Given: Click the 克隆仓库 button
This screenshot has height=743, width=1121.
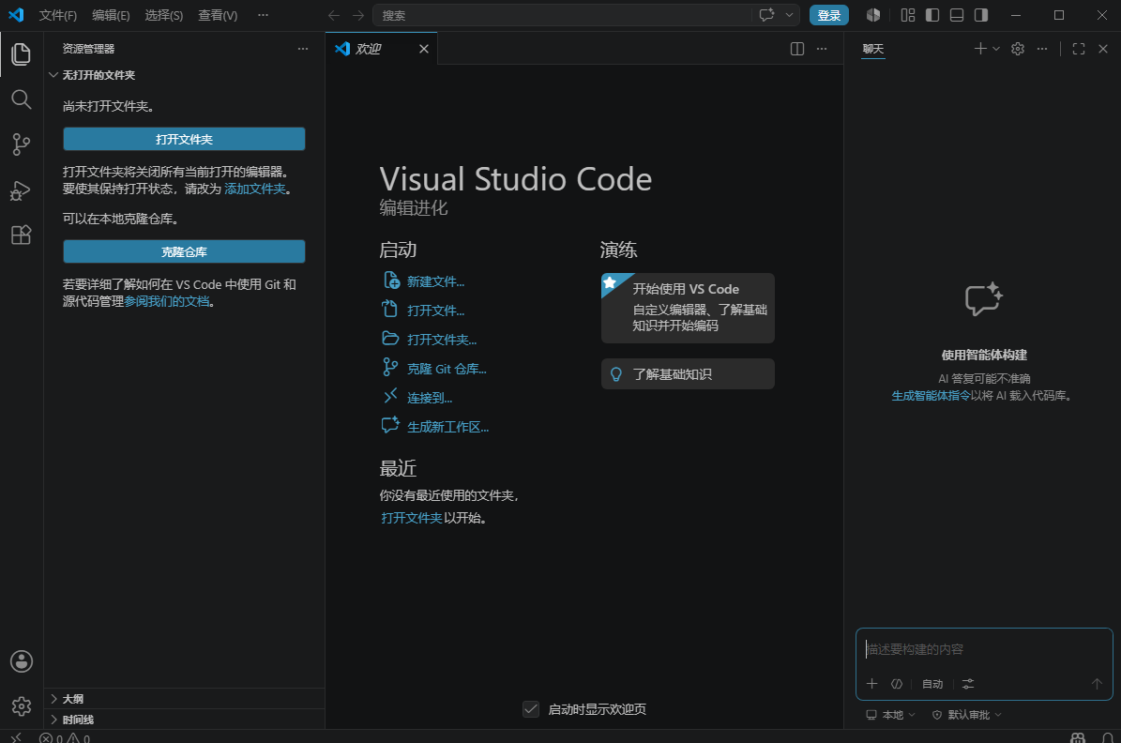Looking at the screenshot, I should [x=185, y=251].
